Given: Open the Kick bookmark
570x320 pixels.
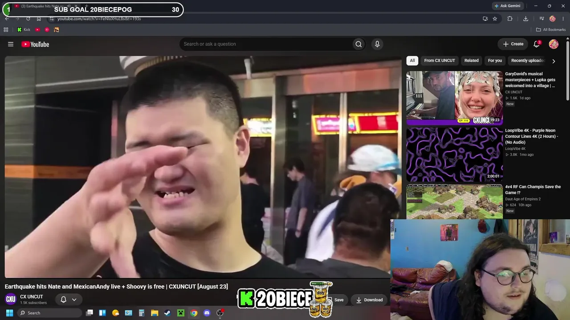Looking at the screenshot, I should (x=24, y=30).
